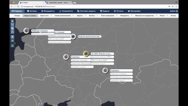Screen dimensions: 188x106
Task: Switch to the achechetkin_sender Outlook browser tab
Action: pyautogui.click(x=59, y=3)
